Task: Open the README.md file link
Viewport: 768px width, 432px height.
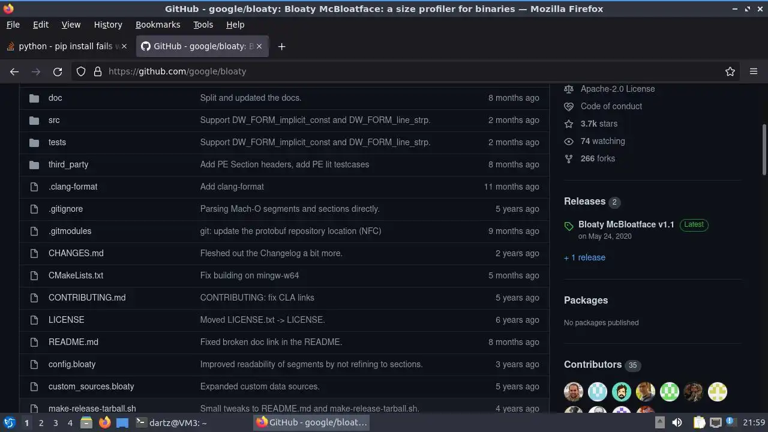Action: (x=73, y=342)
